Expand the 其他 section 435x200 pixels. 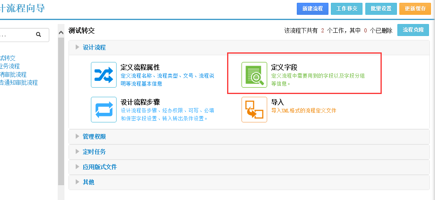[x=88, y=182]
